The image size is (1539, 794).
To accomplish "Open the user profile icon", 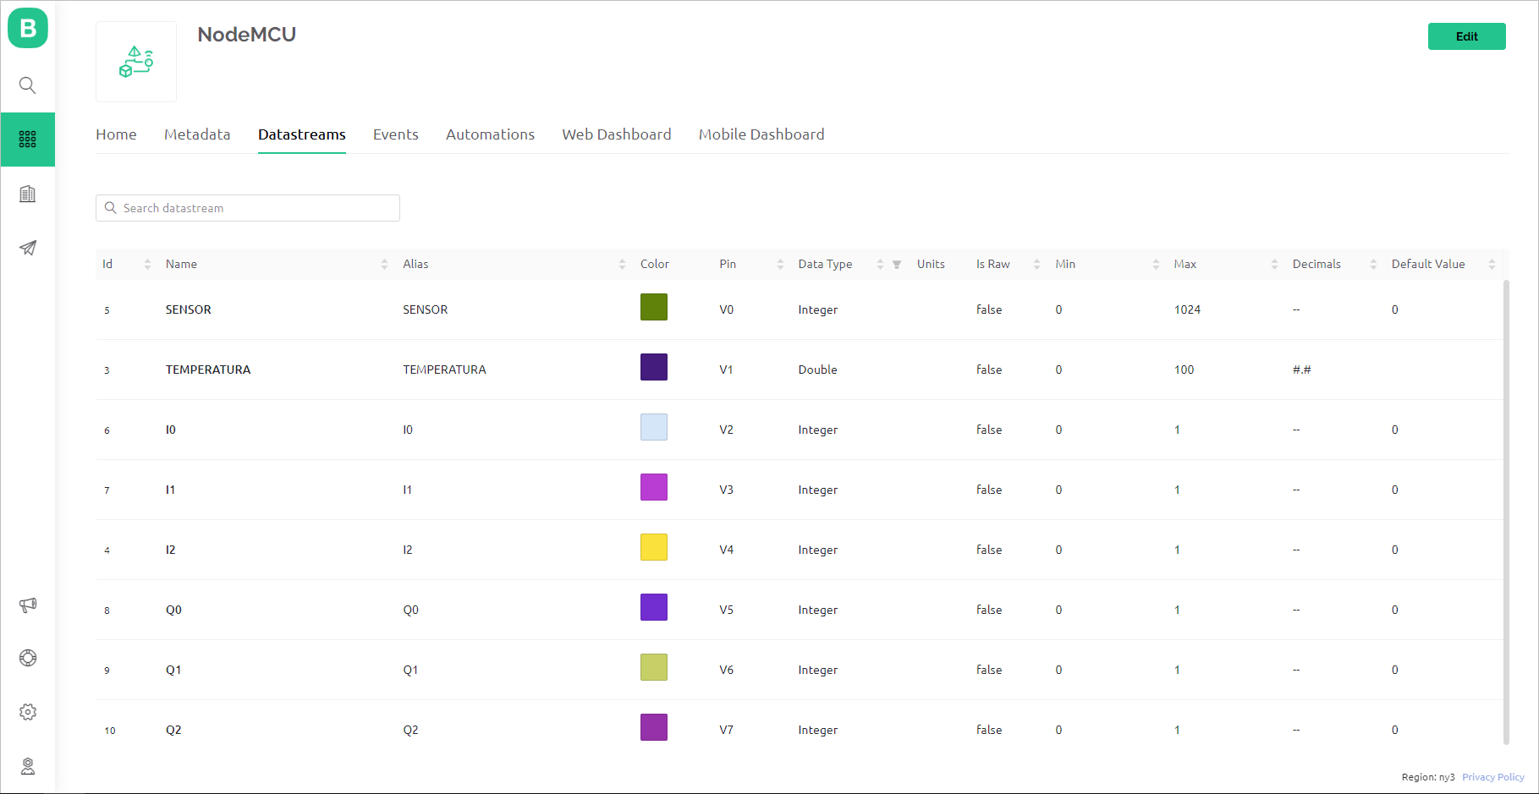I will click(x=28, y=766).
